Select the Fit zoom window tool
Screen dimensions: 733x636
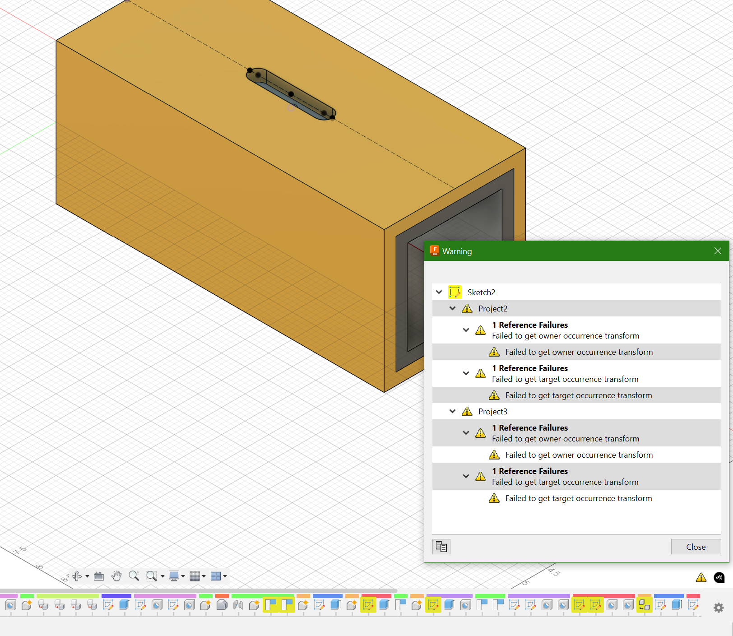point(151,576)
